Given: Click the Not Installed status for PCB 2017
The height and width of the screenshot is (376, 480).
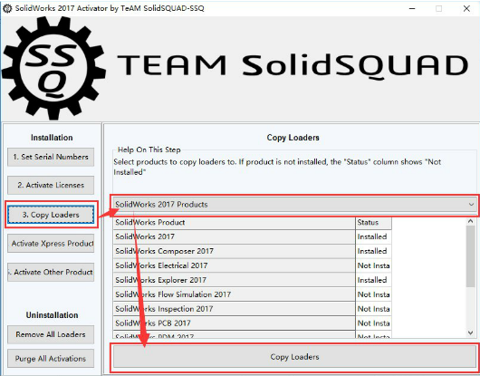Looking at the screenshot, I should point(373,323).
